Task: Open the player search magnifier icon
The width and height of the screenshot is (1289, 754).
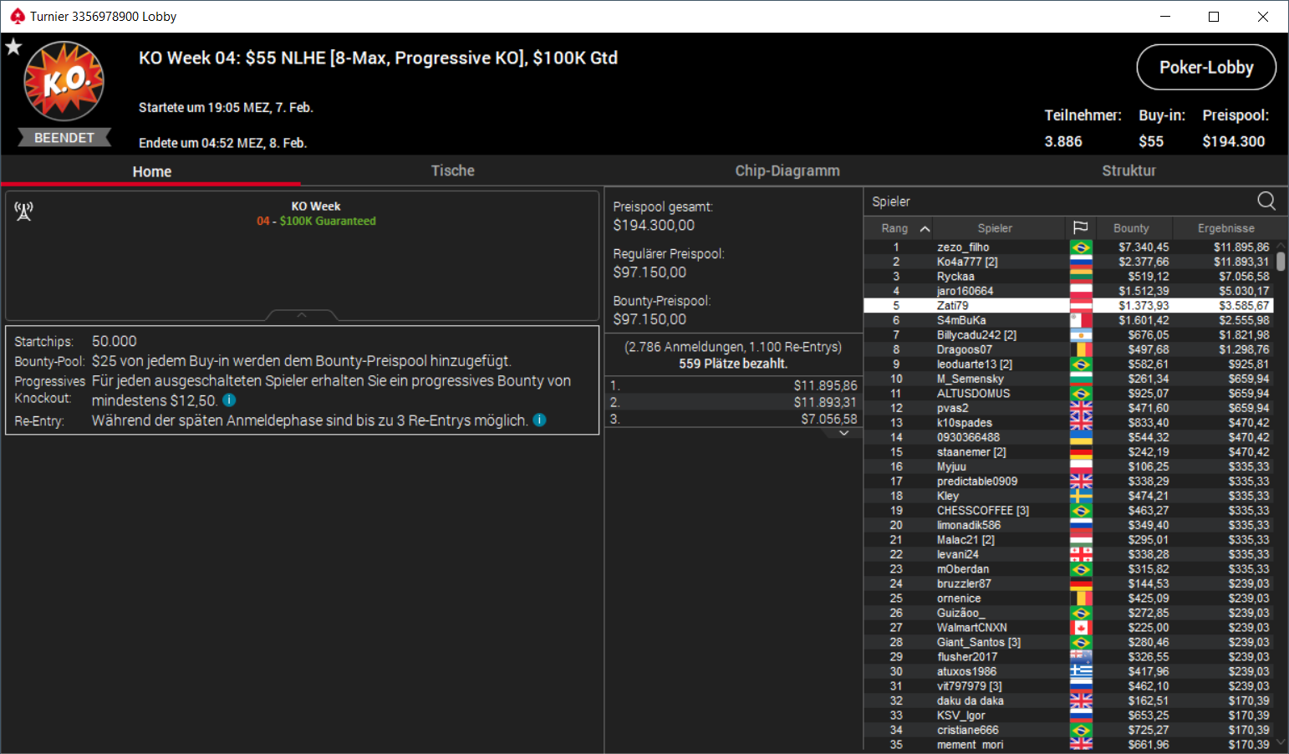Action: (x=1266, y=201)
